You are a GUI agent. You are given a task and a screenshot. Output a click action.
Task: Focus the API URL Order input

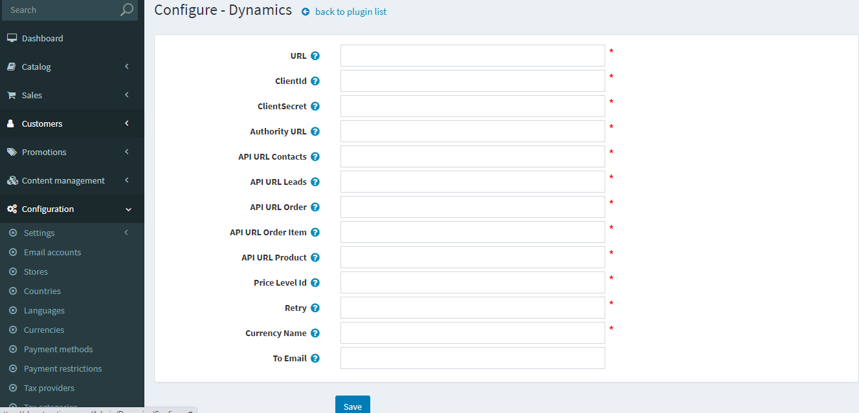click(x=473, y=207)
